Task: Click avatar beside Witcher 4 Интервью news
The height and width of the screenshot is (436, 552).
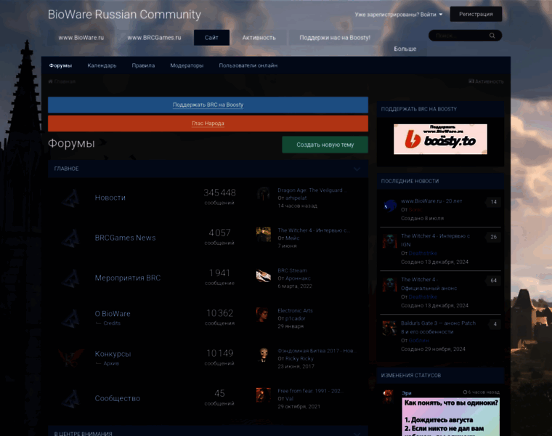Action: click(x=390, y=241)
